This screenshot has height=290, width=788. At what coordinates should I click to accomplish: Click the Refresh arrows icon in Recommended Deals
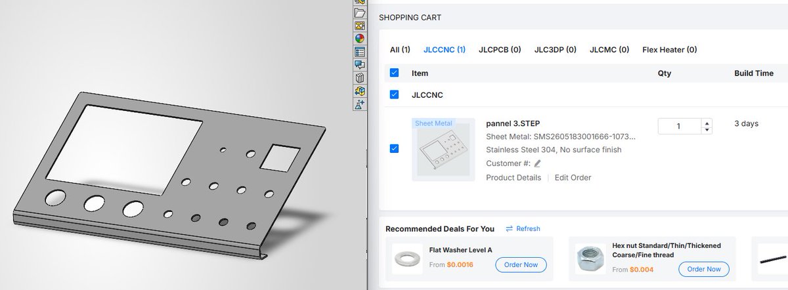coord(509,229)
